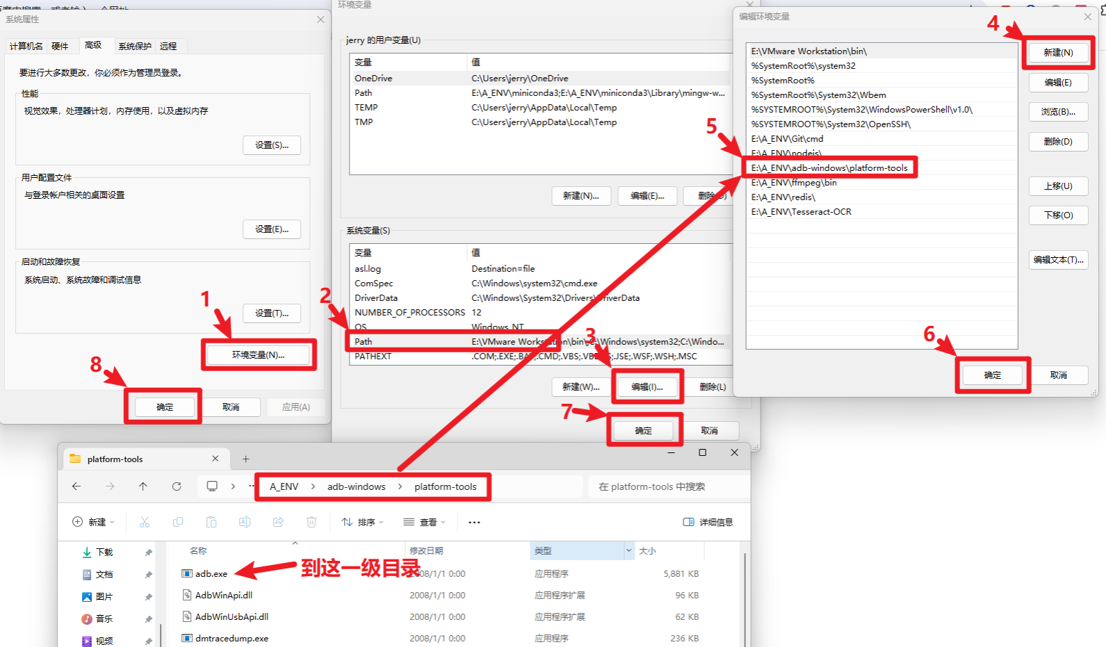Confirm 编辑环境变量 dialog with 确定

993,375
